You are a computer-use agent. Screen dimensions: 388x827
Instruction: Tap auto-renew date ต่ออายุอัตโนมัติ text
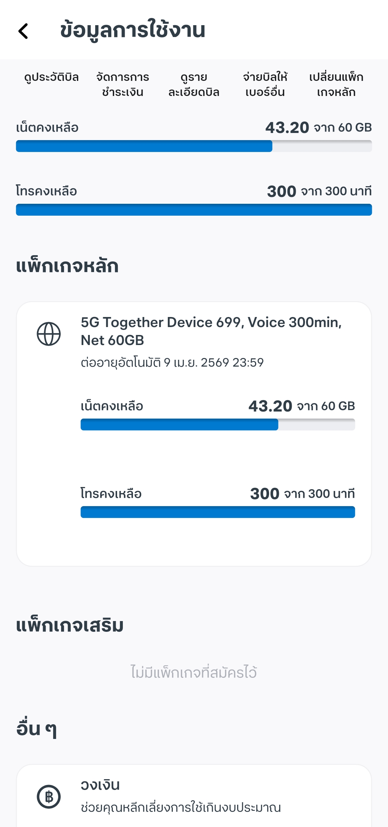[x=172, y=362]
